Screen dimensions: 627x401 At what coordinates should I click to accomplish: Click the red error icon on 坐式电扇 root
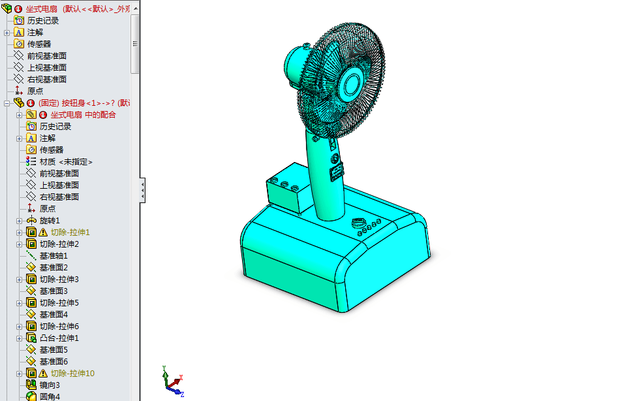18,8
